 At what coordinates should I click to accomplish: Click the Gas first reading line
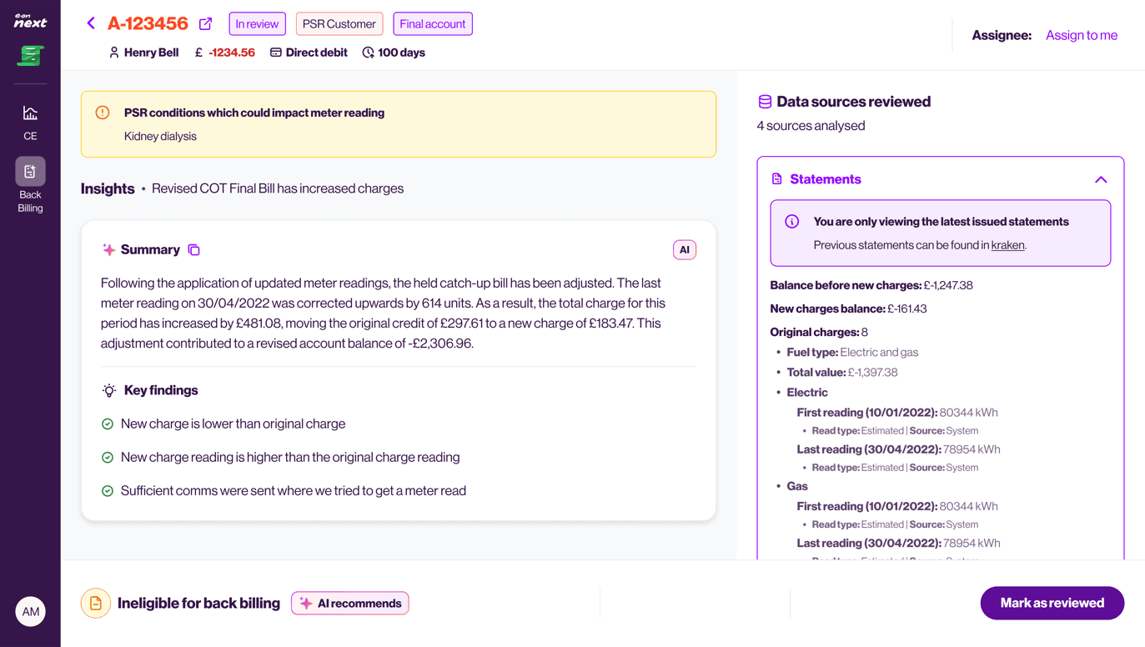click(897, 506)
